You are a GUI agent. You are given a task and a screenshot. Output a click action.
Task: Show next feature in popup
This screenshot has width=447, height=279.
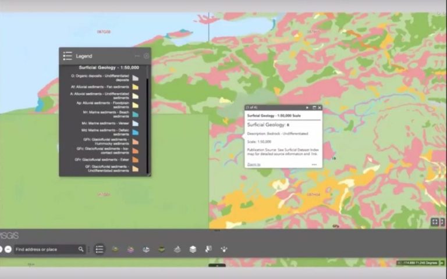click(x=307, y=108)
